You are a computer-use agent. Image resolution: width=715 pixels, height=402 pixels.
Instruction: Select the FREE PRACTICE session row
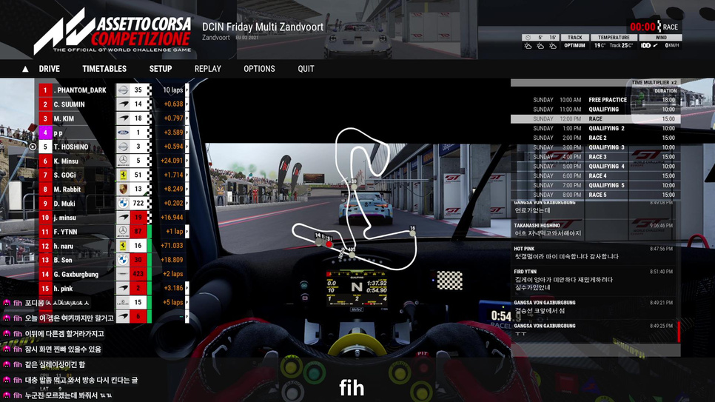594,100
